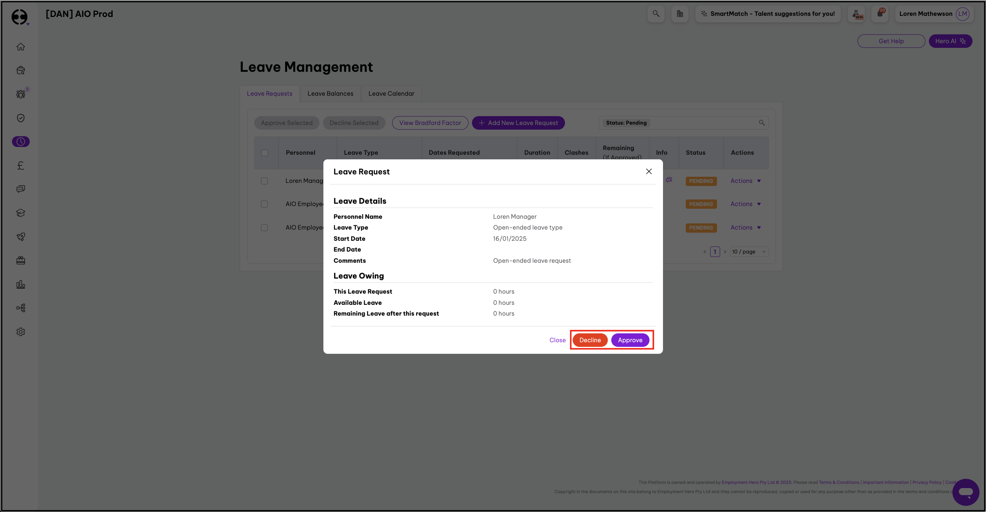
Task: Tick the select-all checkbox in table header
Action: coord(265,153)
